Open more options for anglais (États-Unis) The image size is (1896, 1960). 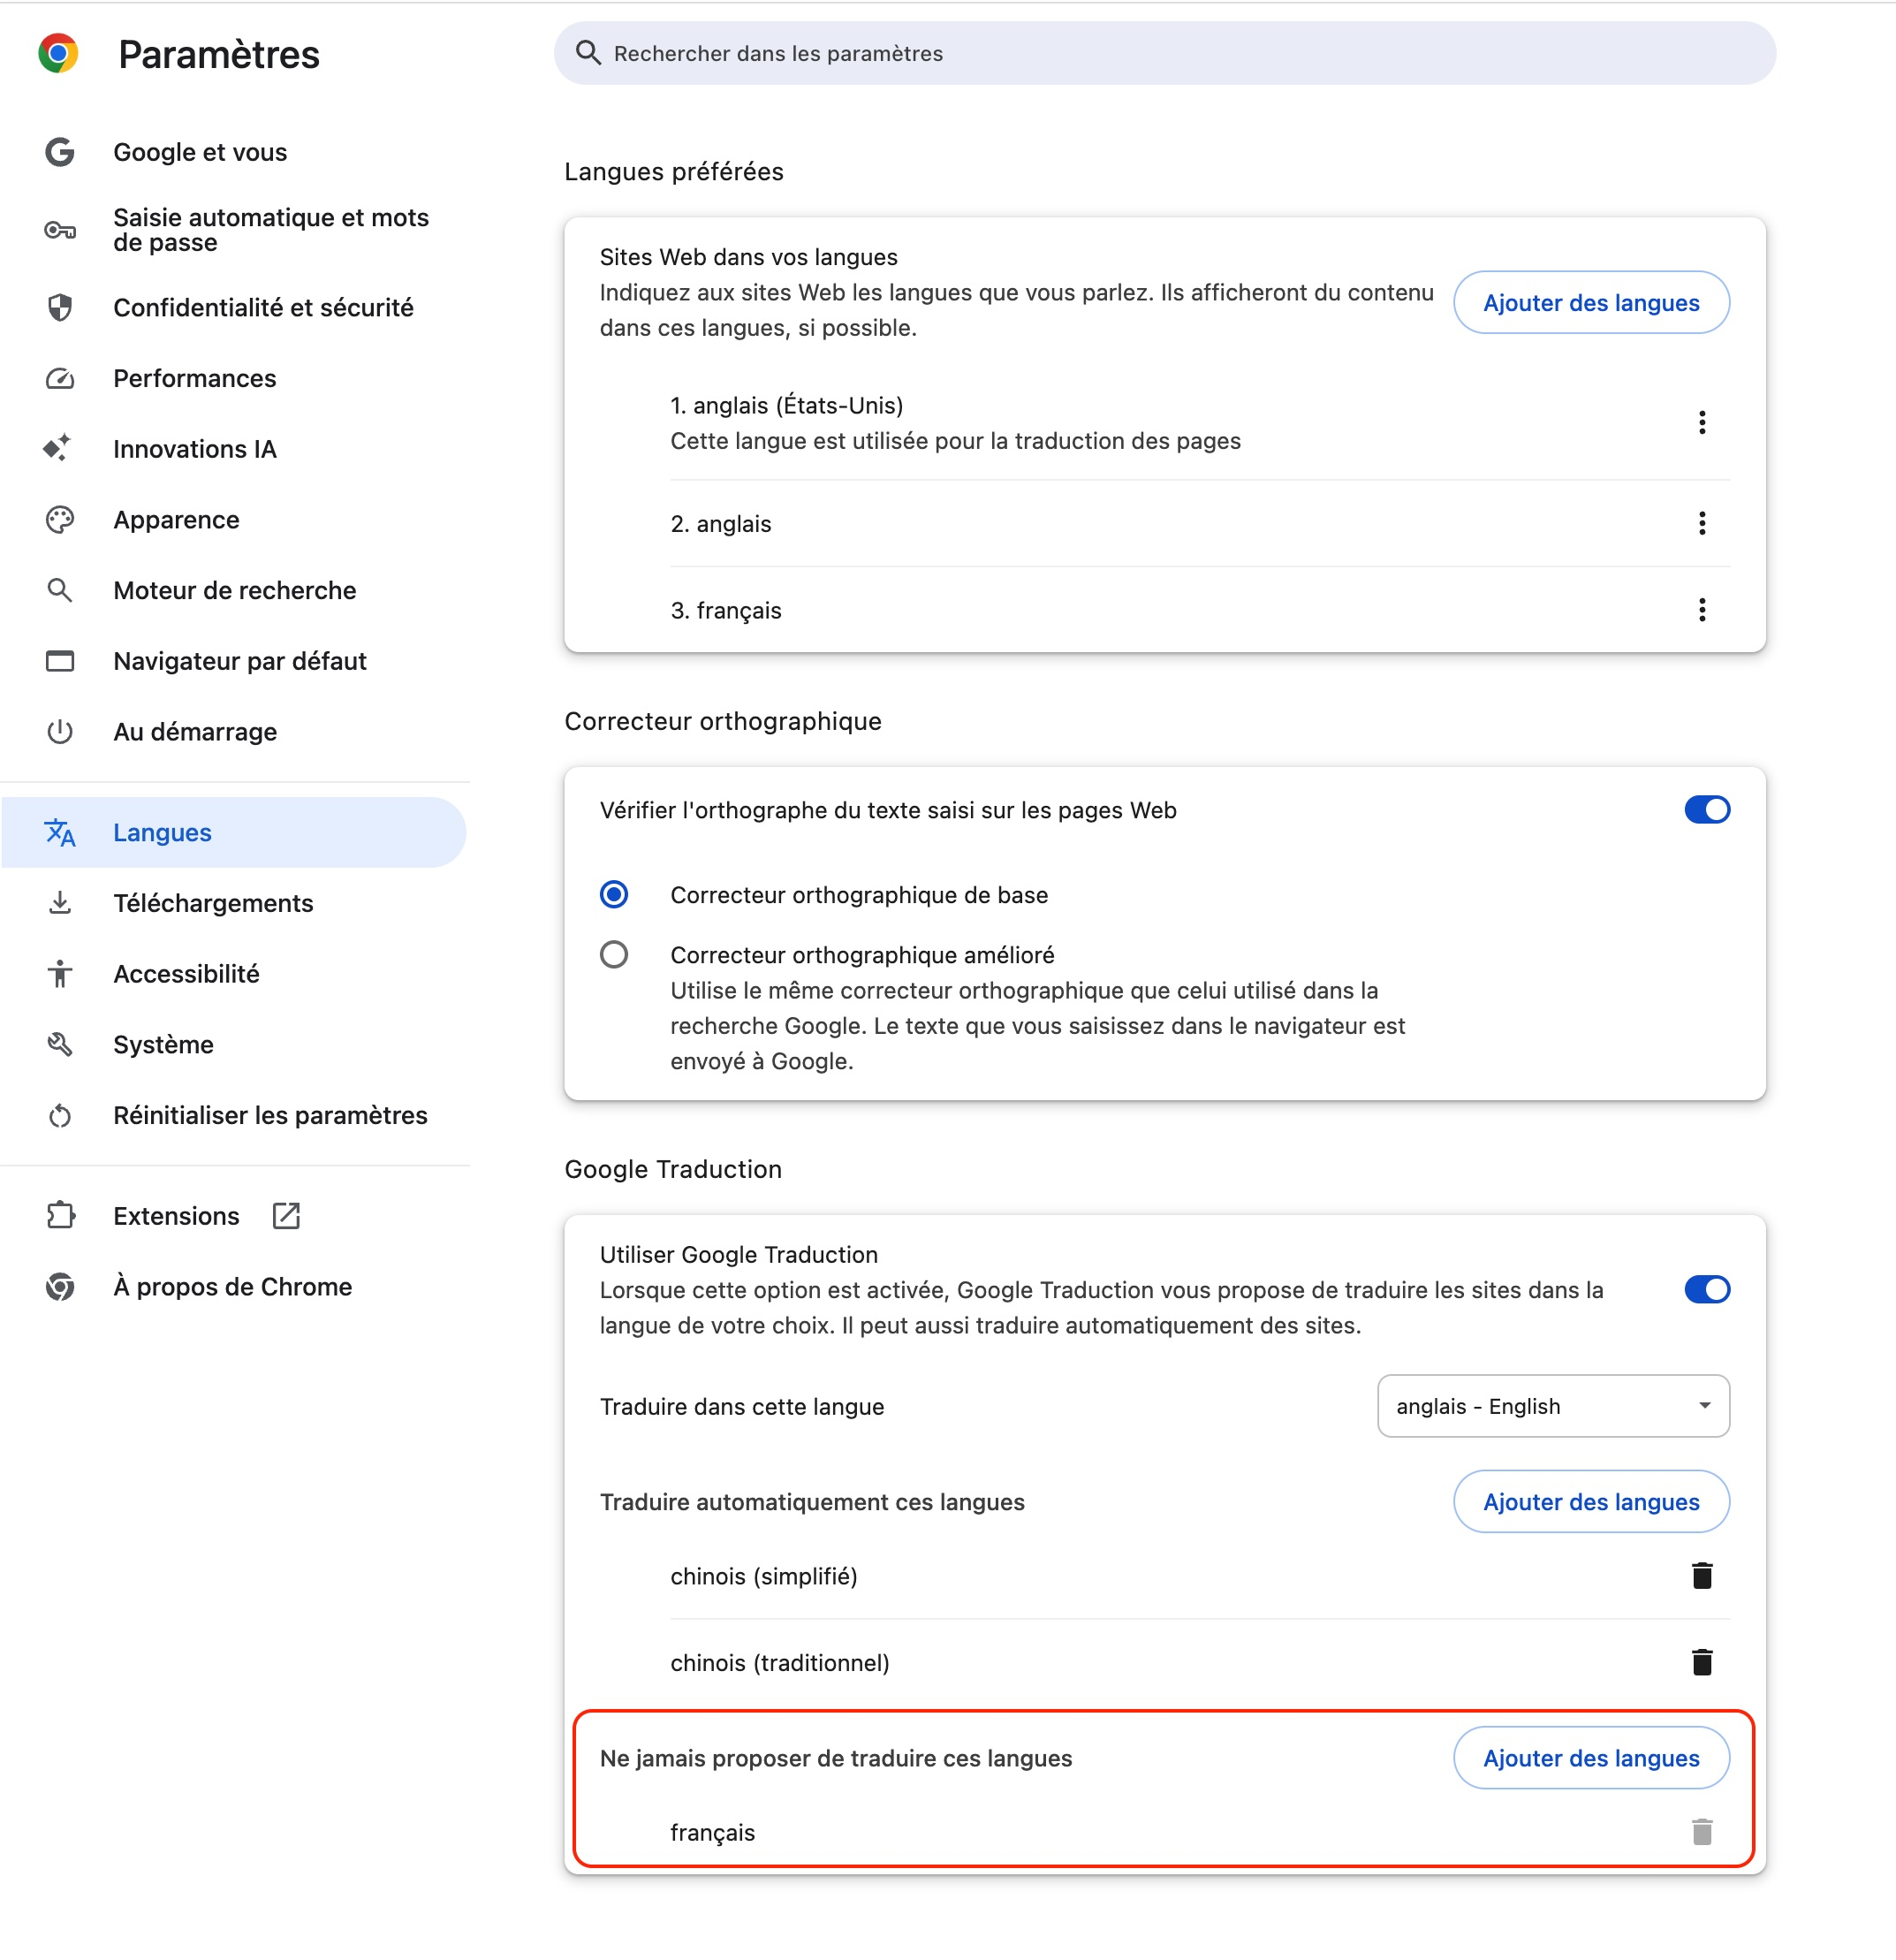pos(1701,422)
